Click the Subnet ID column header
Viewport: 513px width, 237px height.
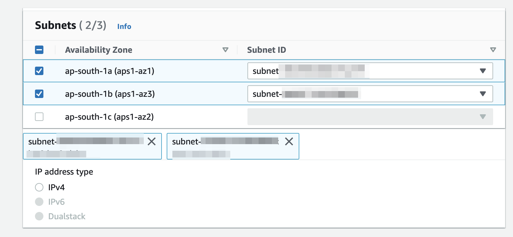tap(266, 50)
